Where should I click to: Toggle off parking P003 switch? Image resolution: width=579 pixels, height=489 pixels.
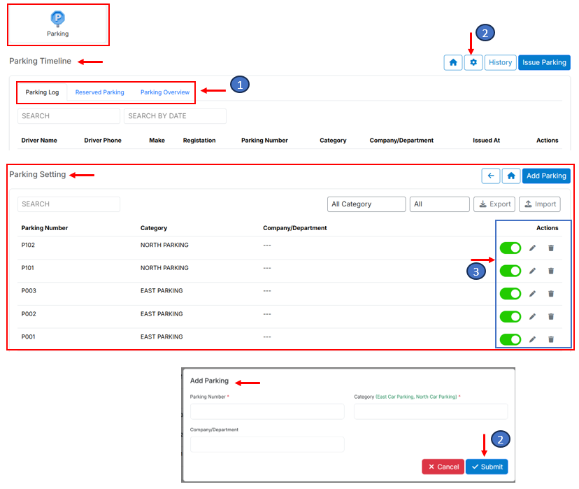(510, 294)
